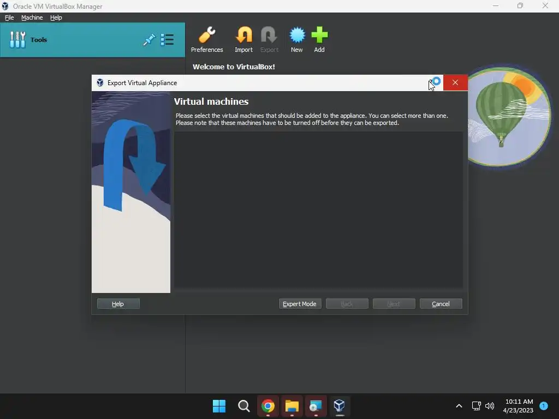Open Google Chrome from taskbar
The height and width of the screenshot is (419, 559).
point(267,406)
